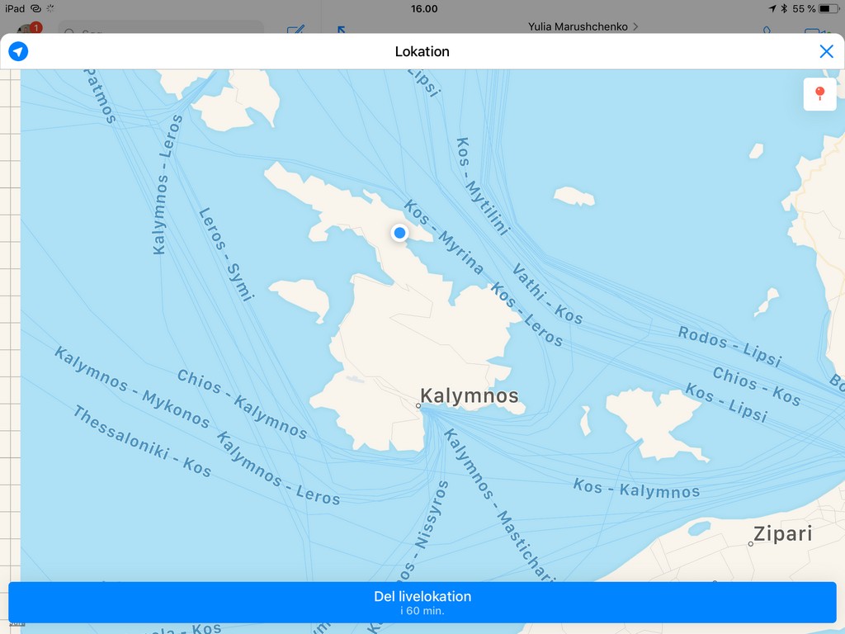Tap the 16.00 clock in status bar

(424, 8)
